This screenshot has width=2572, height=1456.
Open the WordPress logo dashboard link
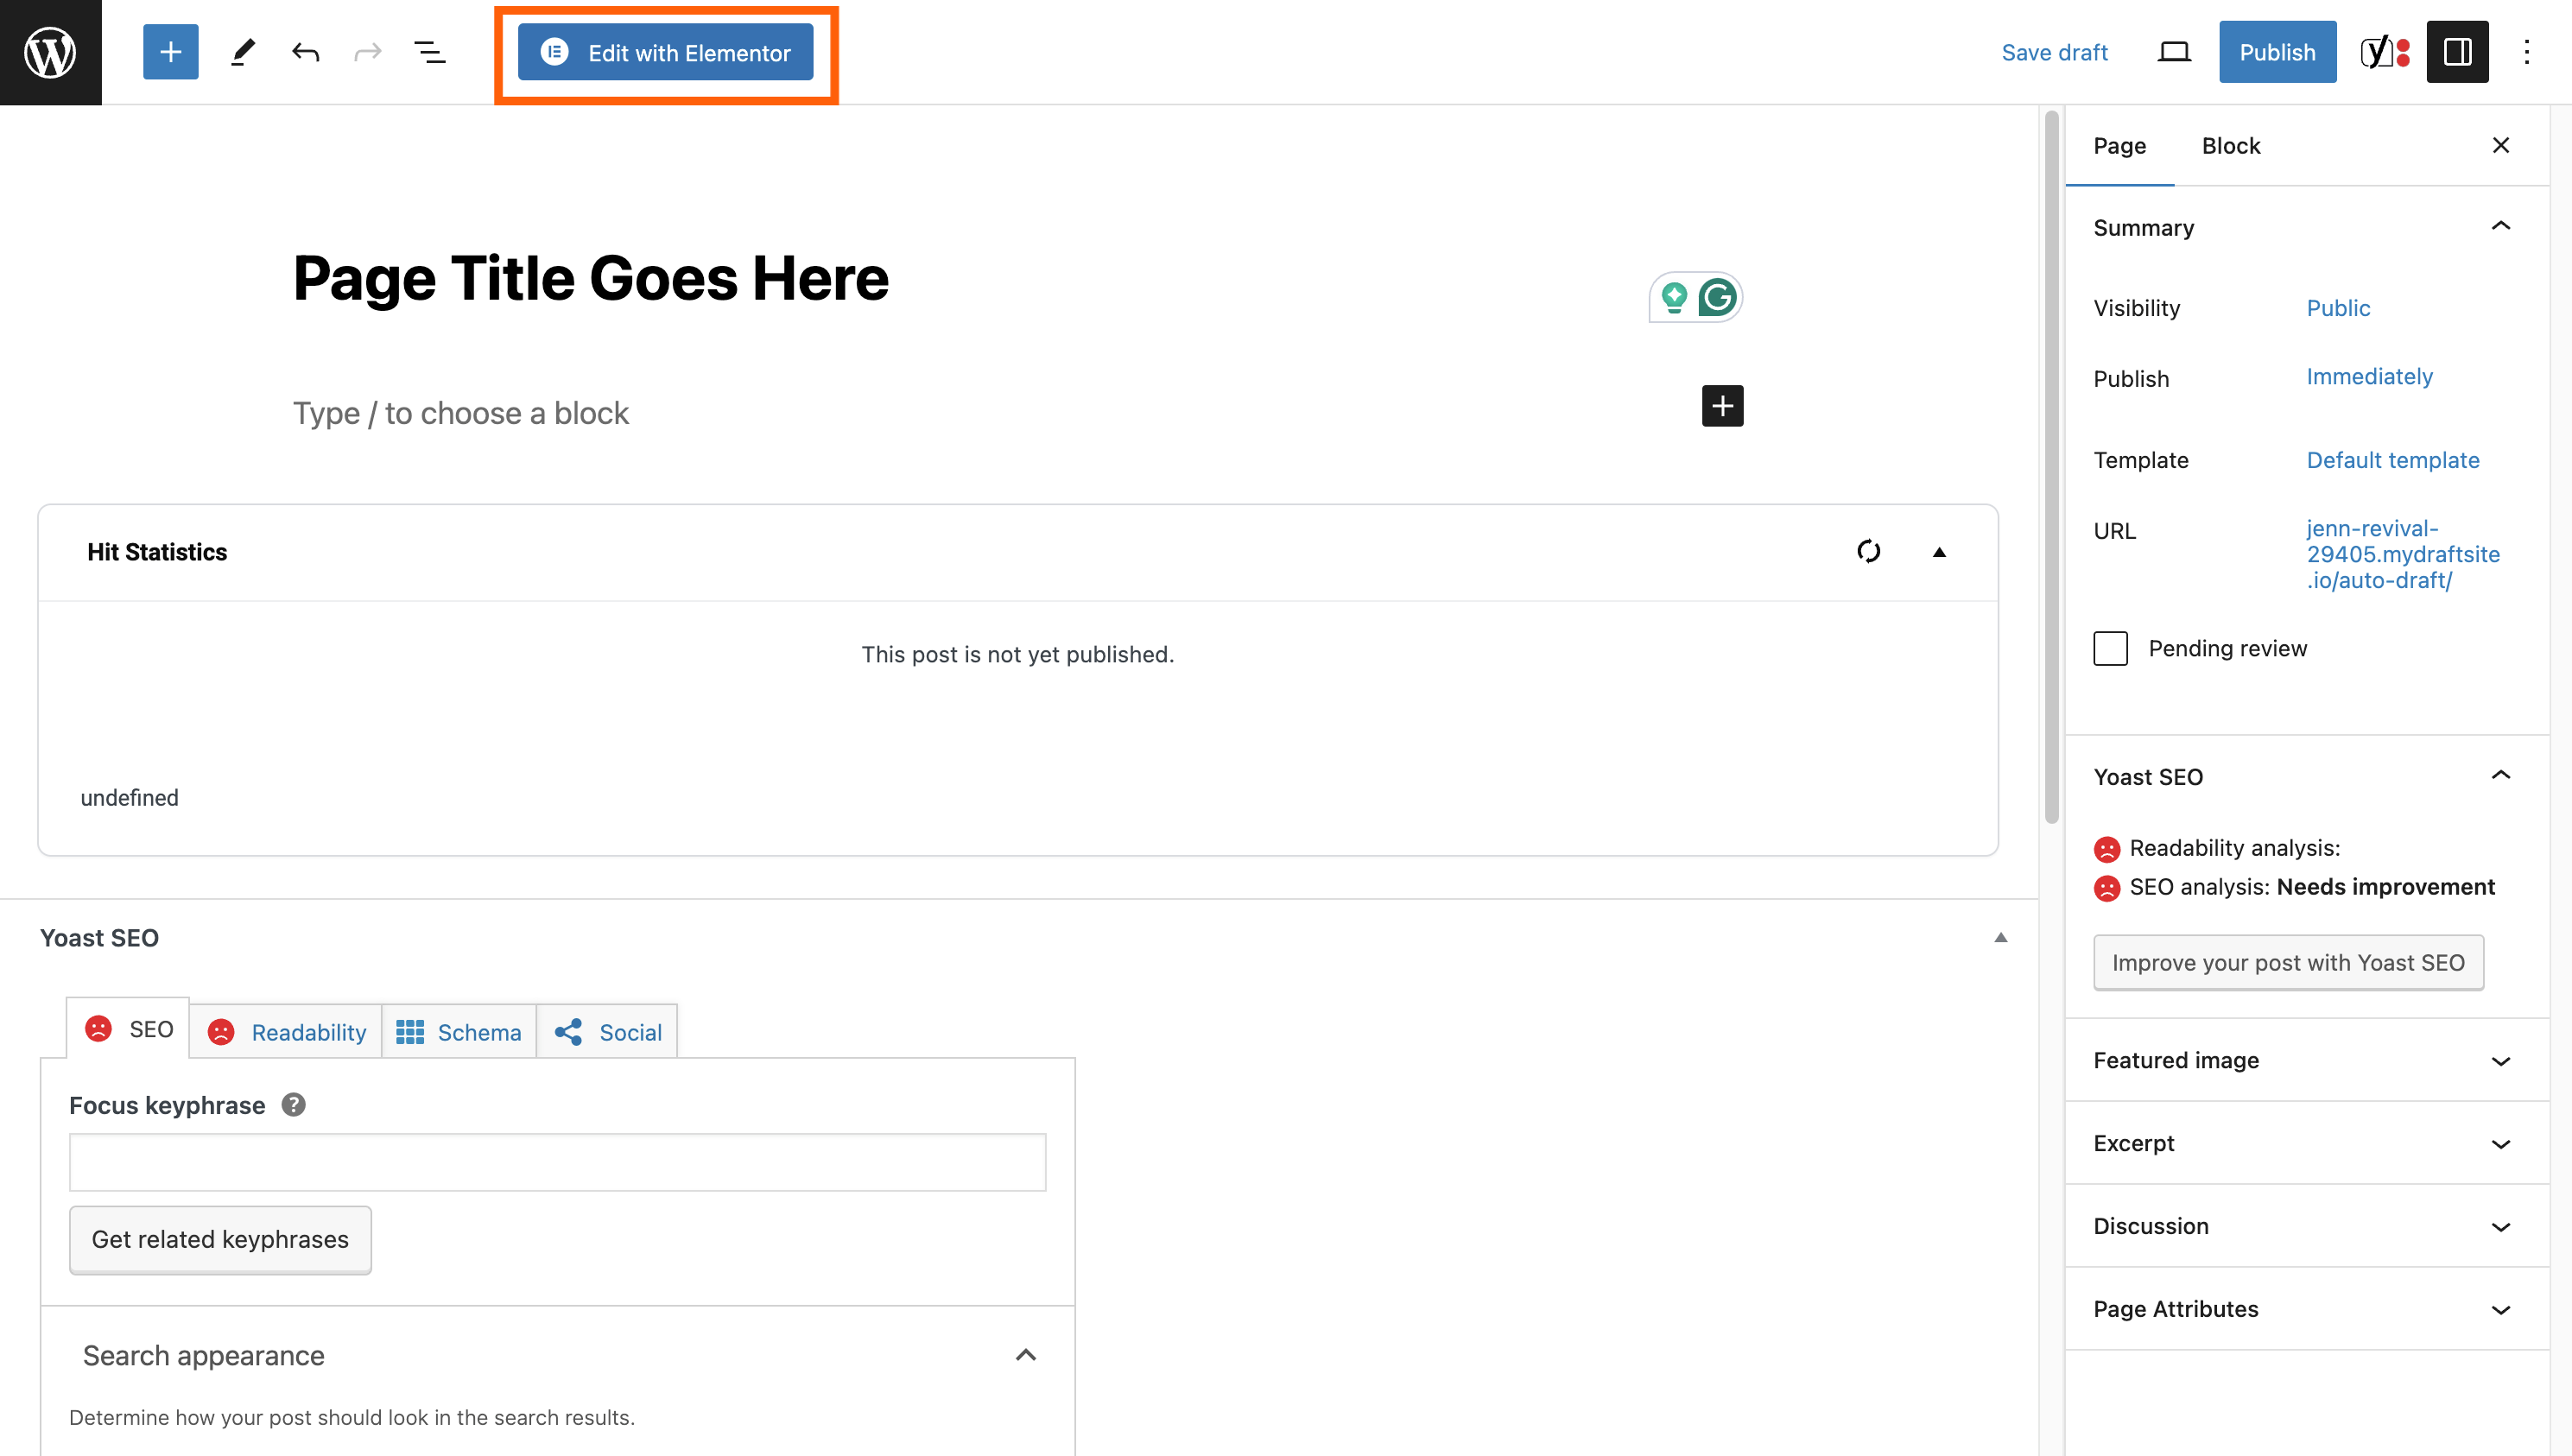click(50, 52)
